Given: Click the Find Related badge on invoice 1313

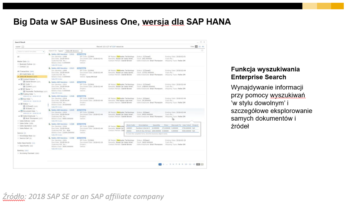Looking at the screenshot, I should pyautogui.click(x=81, y=69).
